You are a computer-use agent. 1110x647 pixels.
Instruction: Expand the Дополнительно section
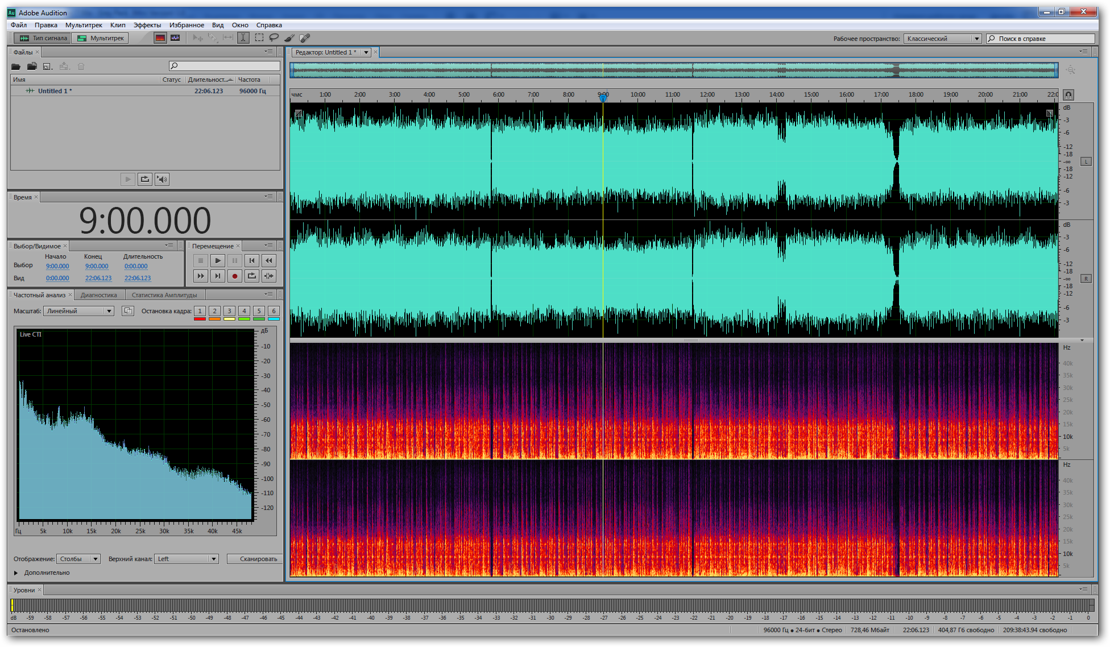(x=16, y=573)
